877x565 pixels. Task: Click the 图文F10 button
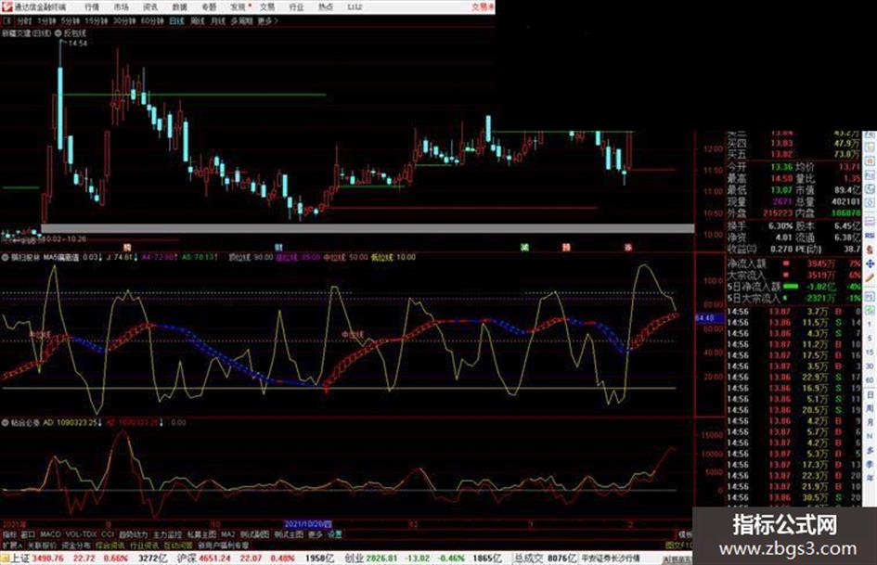point(679,545)
